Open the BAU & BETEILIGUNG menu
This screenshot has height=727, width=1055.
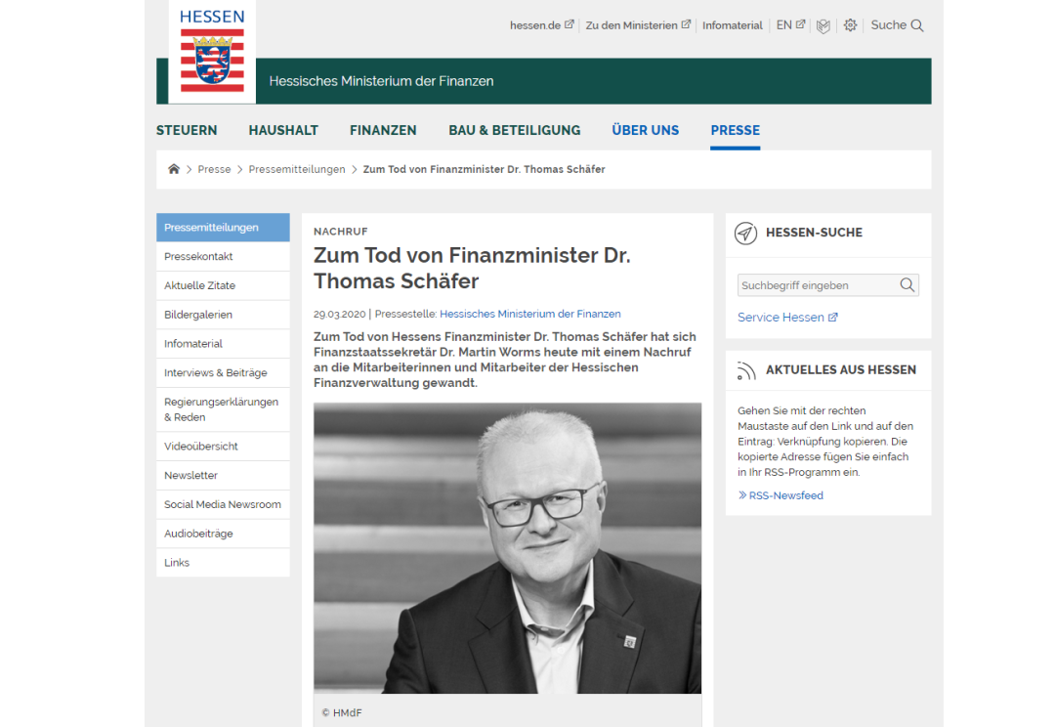tap(514, 130)
